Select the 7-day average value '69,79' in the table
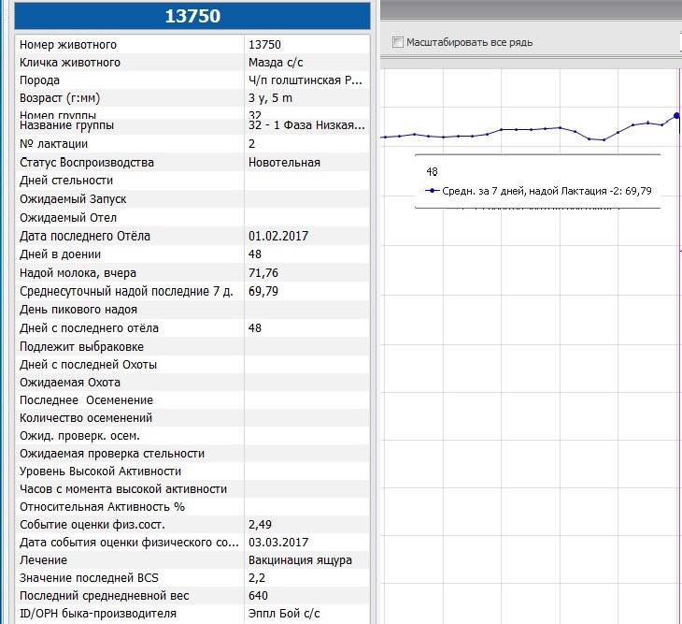682x624 pixels. click(x=263, y=291)
